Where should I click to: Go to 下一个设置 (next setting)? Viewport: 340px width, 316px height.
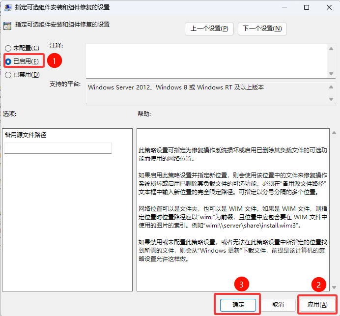(x=262, y=29)
